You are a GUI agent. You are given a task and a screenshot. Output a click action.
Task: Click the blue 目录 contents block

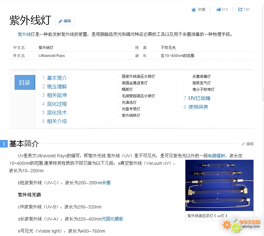pyautogui.click(x=25, y=82)
